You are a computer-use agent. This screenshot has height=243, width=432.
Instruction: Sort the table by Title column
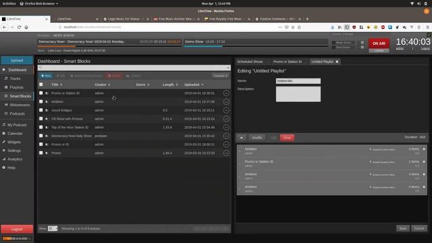click(x=57, y=84)
